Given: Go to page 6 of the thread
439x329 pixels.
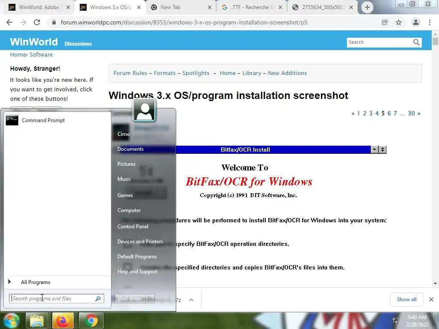Looking at the screenshot, I should pyautogui.click(x=389, y=113).
